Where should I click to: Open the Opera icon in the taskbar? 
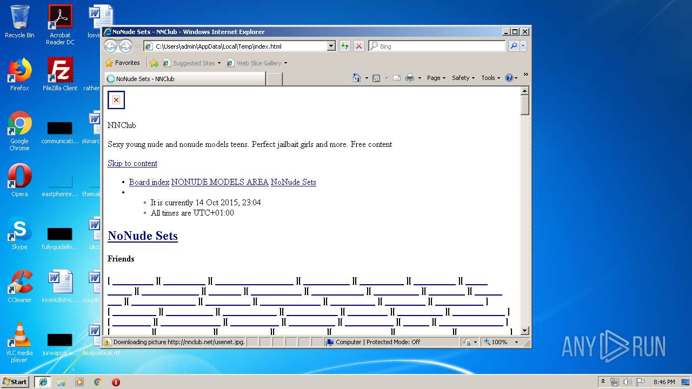(116, 381)
